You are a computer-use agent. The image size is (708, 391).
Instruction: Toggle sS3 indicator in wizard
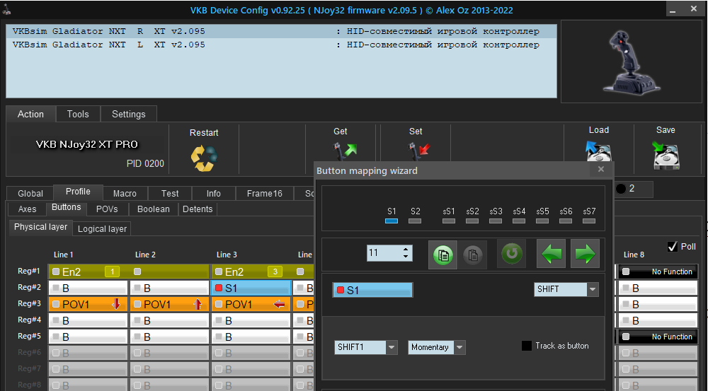click(496, 221)
